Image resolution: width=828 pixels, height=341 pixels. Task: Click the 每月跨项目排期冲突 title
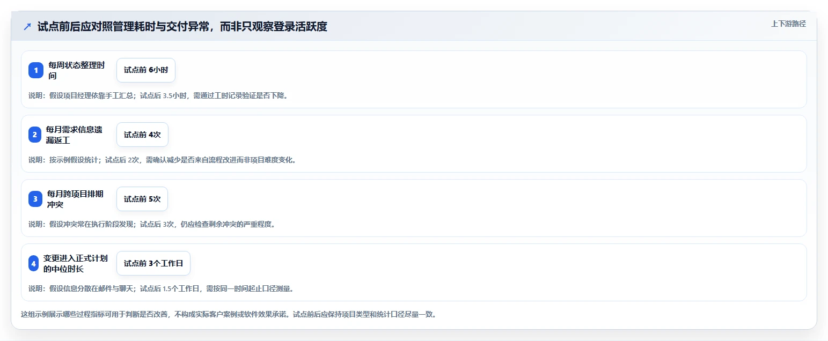[76, 199]
